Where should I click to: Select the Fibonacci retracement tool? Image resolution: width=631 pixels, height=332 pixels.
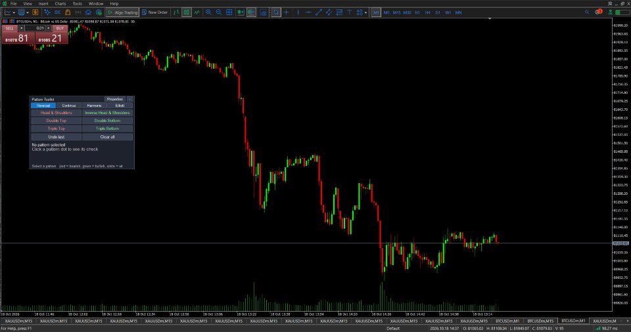pos(339,12)
